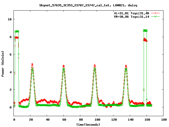The width and height of the screenshot is (169, 127).
Task: Click the Power (Kelvin) axis label
Action: tap(3, 64)
